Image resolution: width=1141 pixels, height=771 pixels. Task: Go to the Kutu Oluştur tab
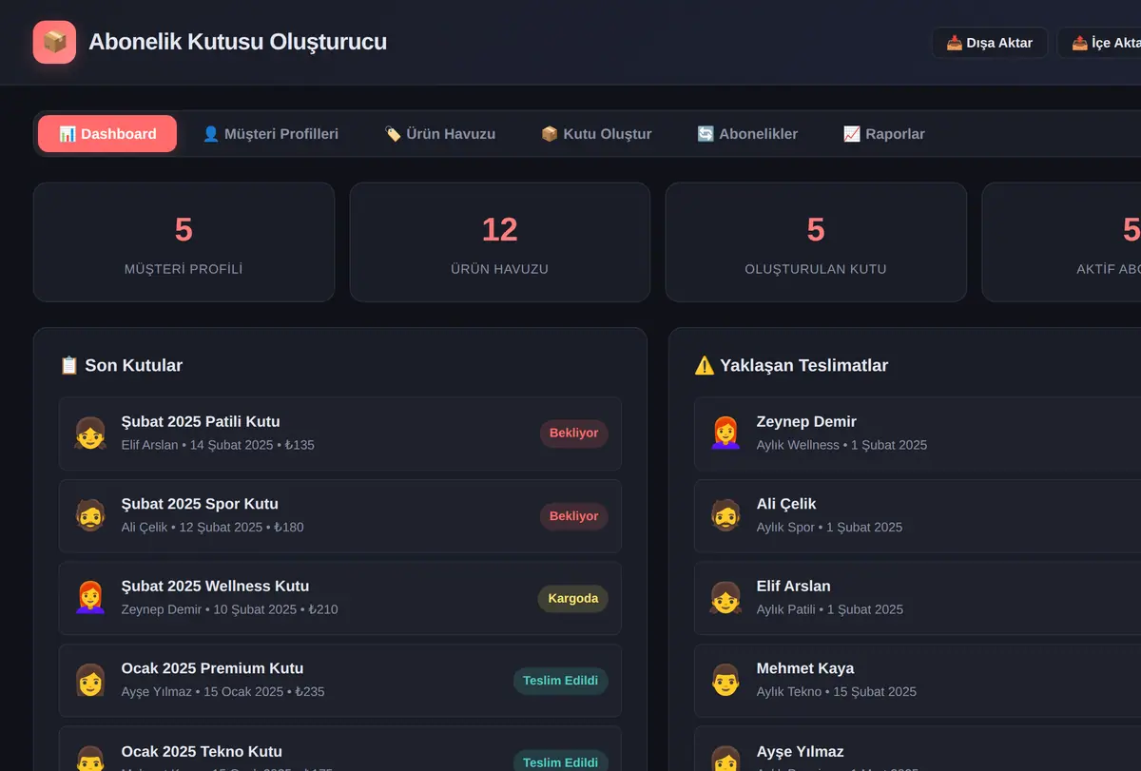pos(596,134)
